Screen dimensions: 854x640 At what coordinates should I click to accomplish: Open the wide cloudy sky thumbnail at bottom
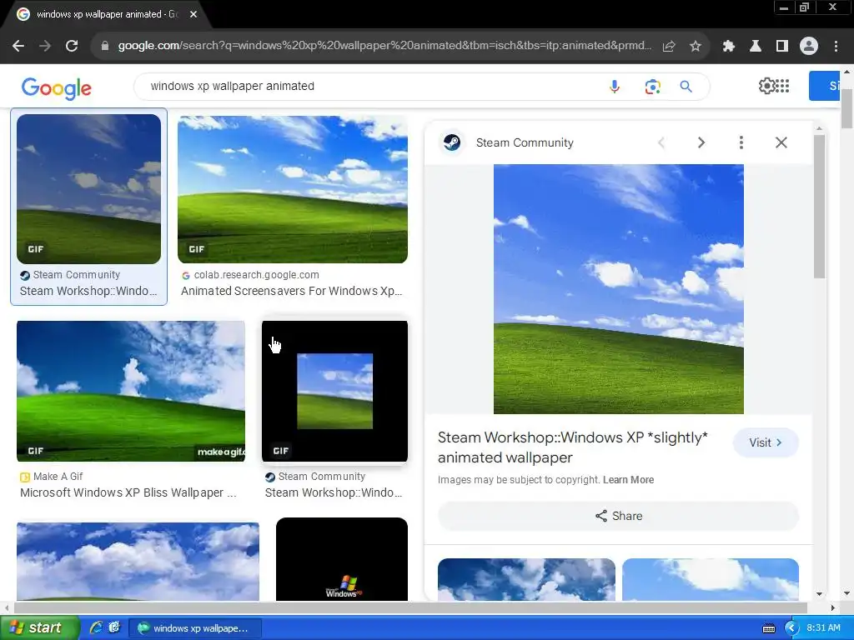point(138,562)
